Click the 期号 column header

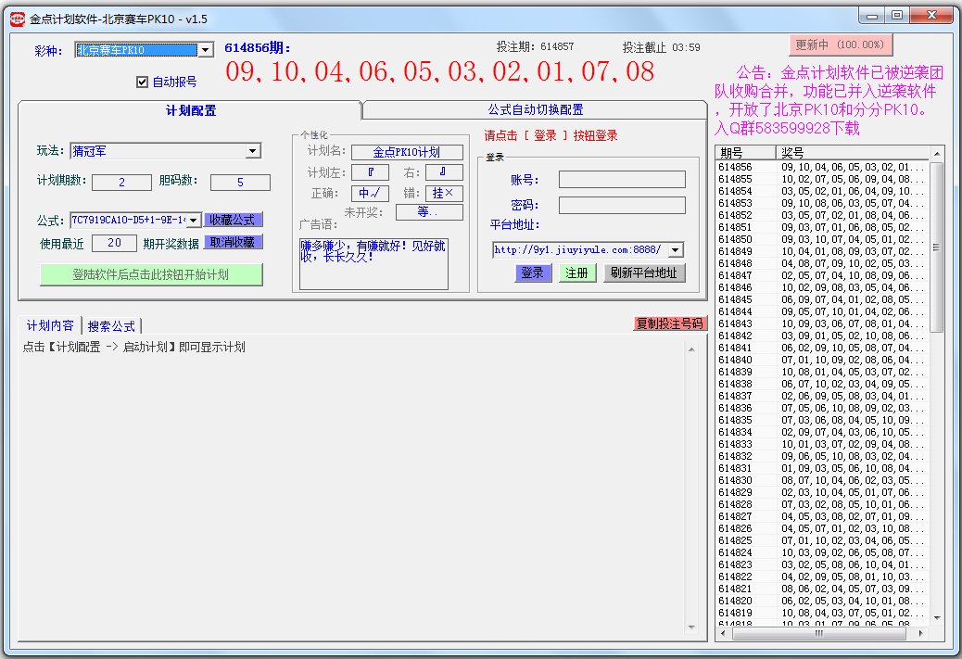(x=746, y=153)
